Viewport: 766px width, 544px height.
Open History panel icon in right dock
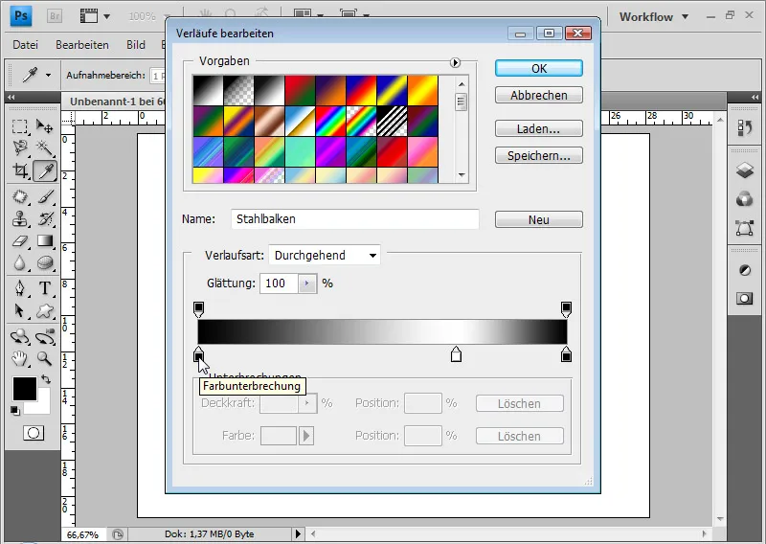click(x=745, y=128)
